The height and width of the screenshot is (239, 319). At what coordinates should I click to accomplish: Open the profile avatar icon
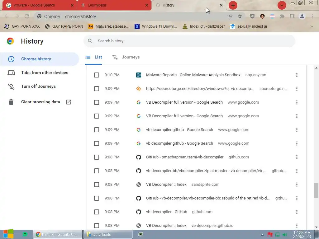pyautogui.click(x=302, y=16)
